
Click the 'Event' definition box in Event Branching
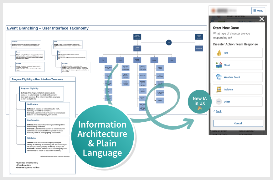coord(30,55)
